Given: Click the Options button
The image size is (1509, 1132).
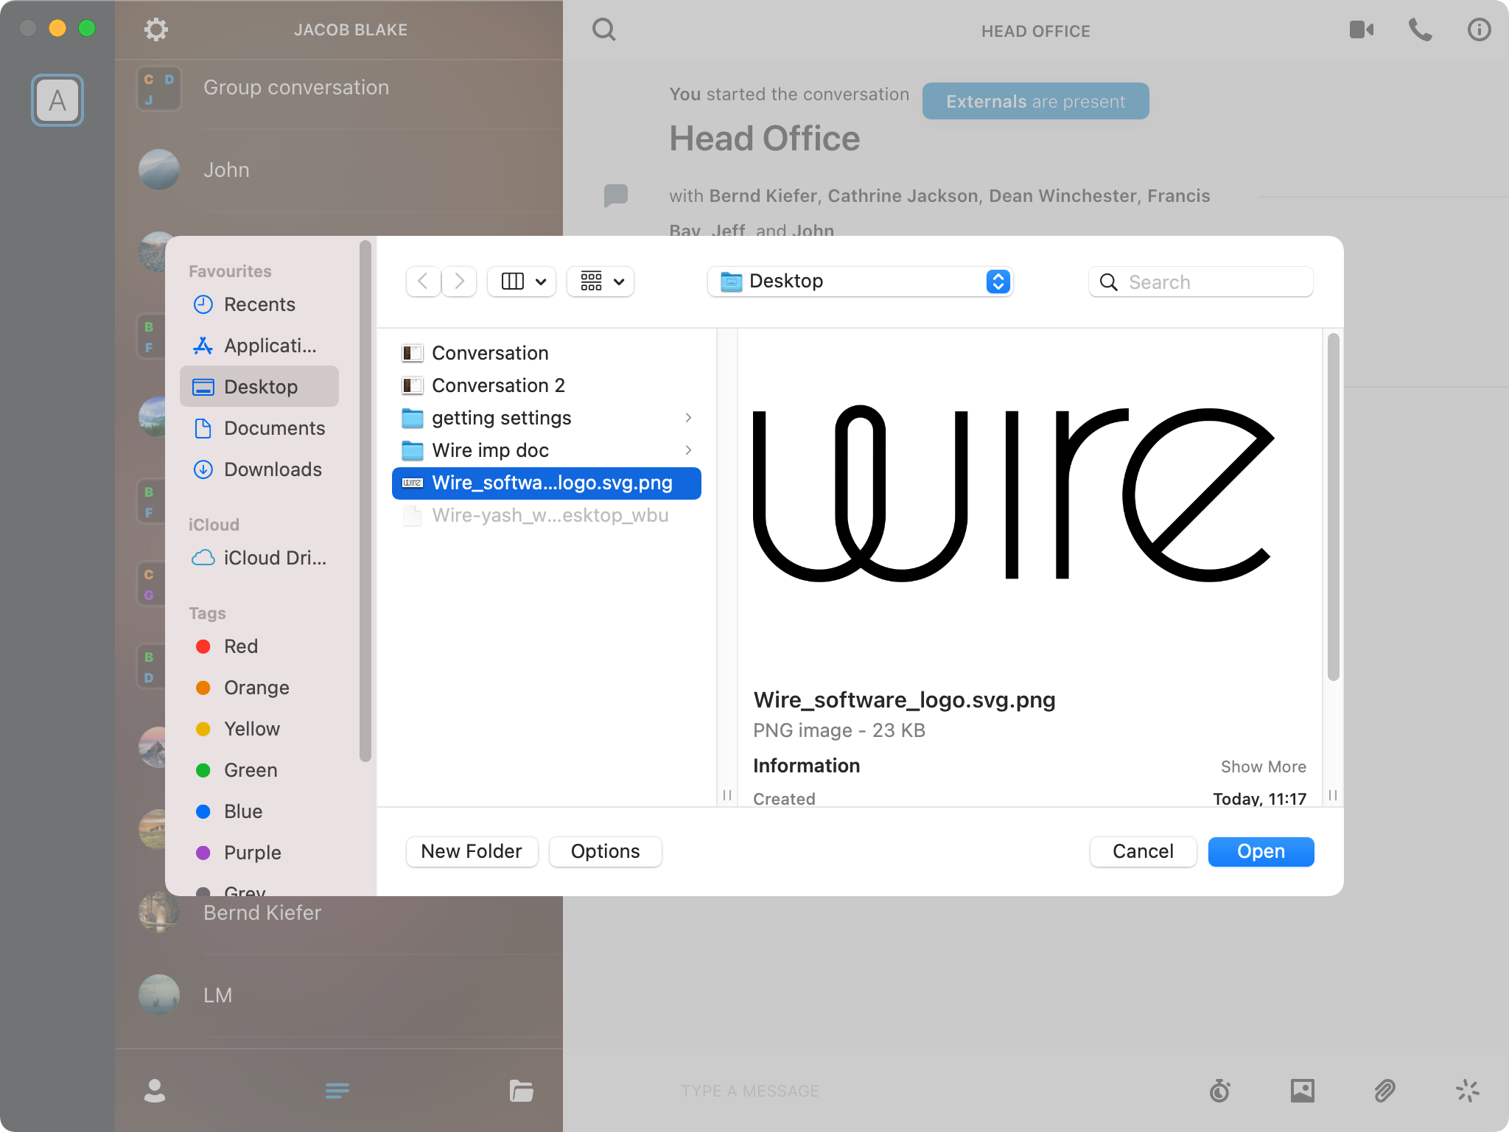Looking at the screenshot, I should click(x=605, y=851).
